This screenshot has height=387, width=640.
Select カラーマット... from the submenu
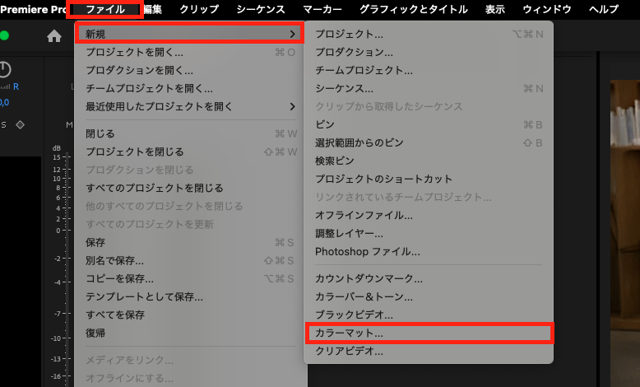click(349, 333)
